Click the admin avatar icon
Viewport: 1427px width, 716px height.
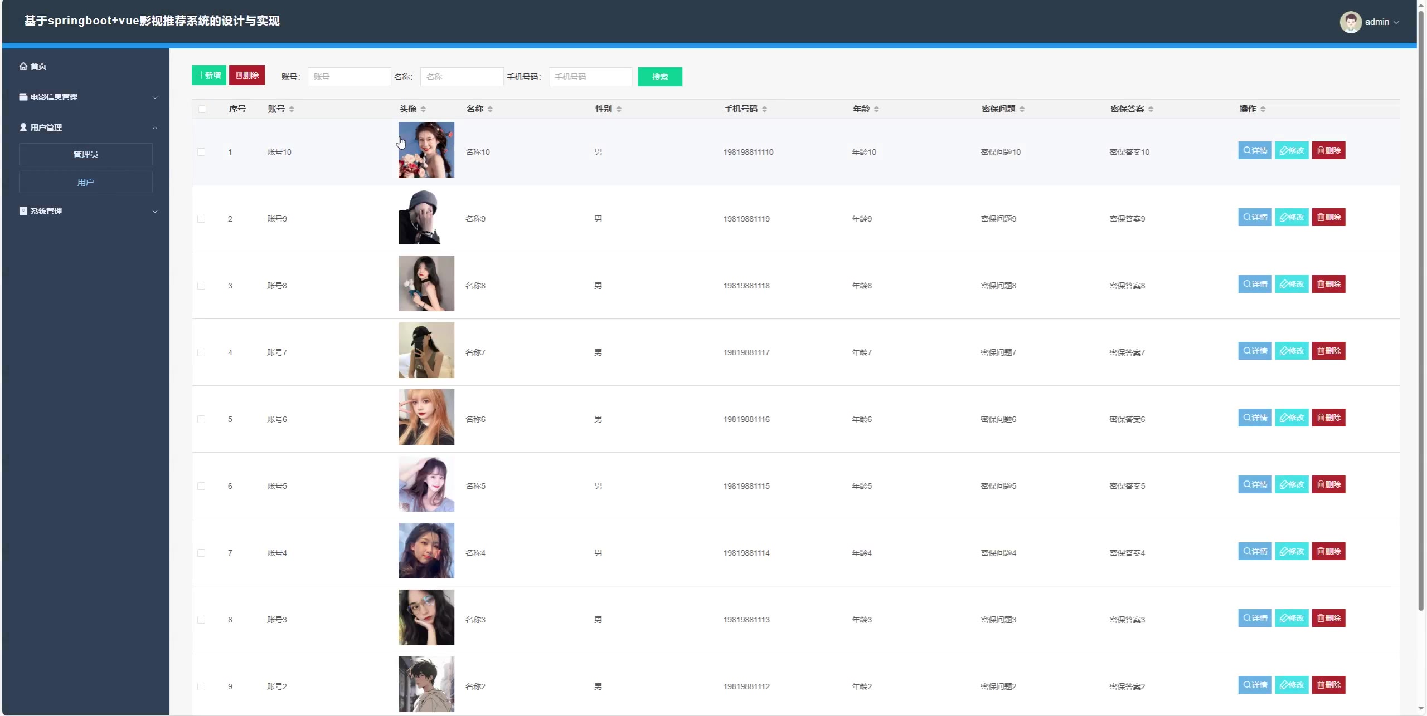pos(1350,22)
